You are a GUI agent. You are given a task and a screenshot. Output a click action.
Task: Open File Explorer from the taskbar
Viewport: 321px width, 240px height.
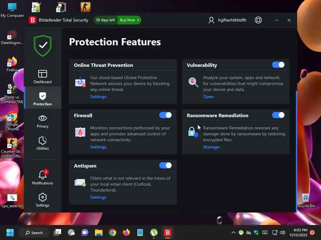[99, 232]
